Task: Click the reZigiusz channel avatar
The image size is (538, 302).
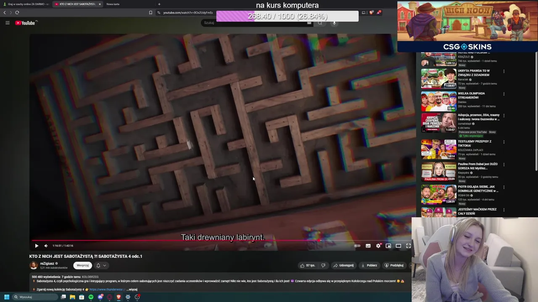Action: coord(34,265)
